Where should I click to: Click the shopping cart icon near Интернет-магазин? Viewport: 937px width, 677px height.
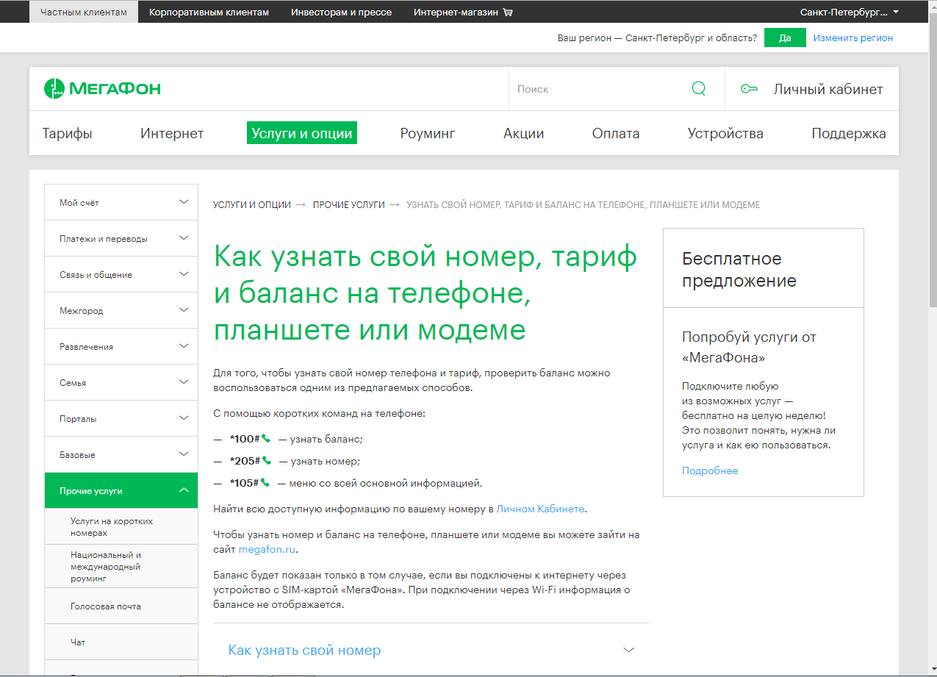pyautogui.click(x=508, y=12)
